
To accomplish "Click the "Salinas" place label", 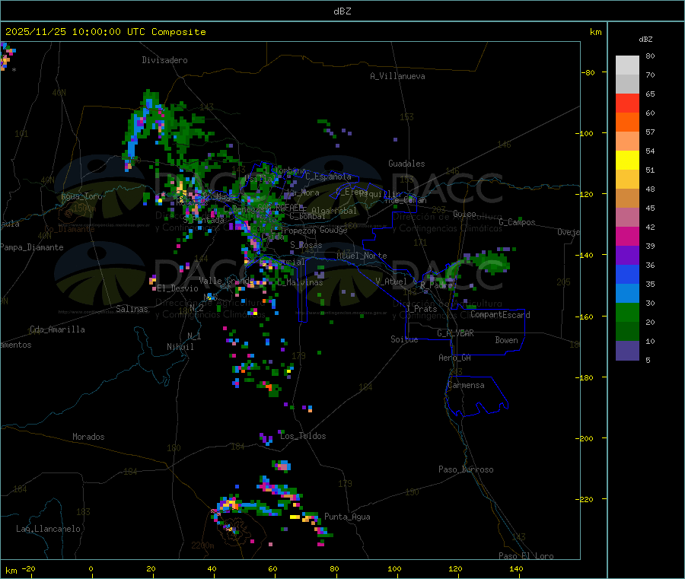I will tap(132, 309).
